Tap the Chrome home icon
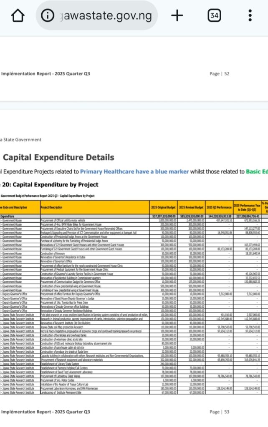Image resolution: width=268 pixels, height=427 pixels. [18, 16]
